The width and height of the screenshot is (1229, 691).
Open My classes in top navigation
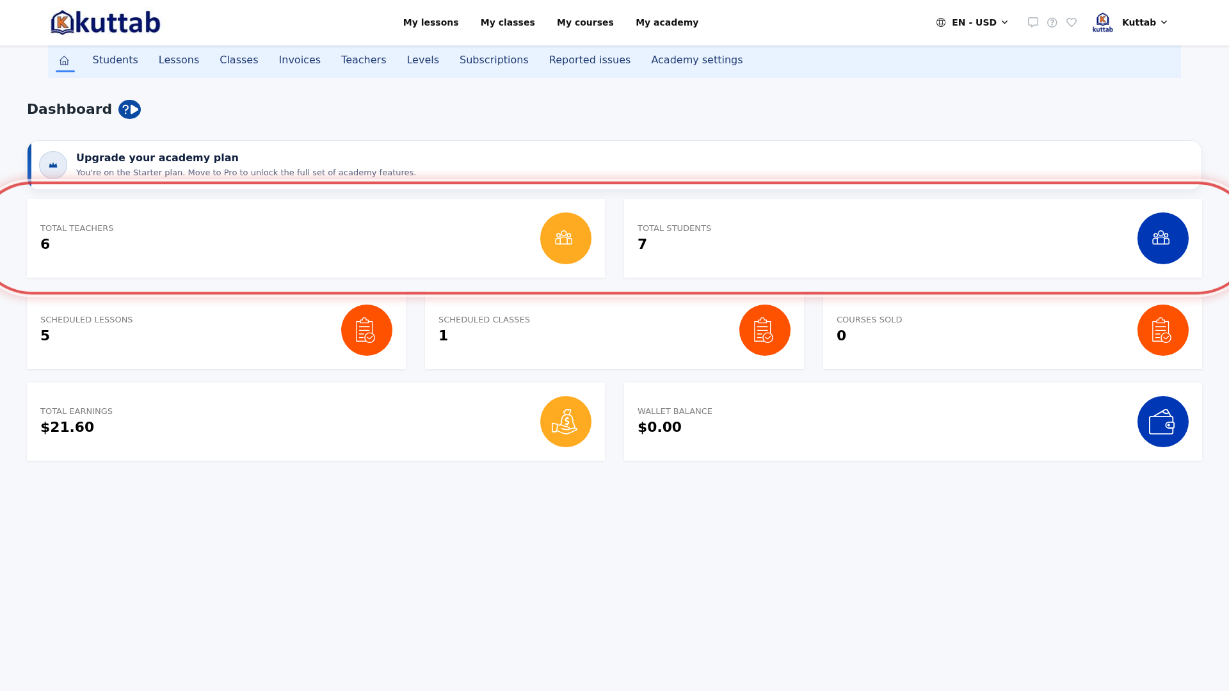[508, 22]
